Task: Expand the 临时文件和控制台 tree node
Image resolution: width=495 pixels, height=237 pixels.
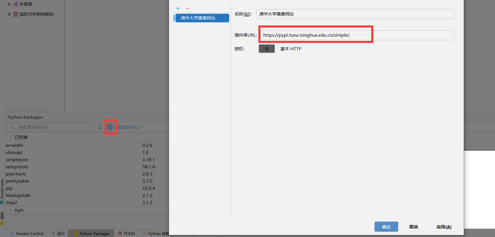Action: click(x=9, y=14)
